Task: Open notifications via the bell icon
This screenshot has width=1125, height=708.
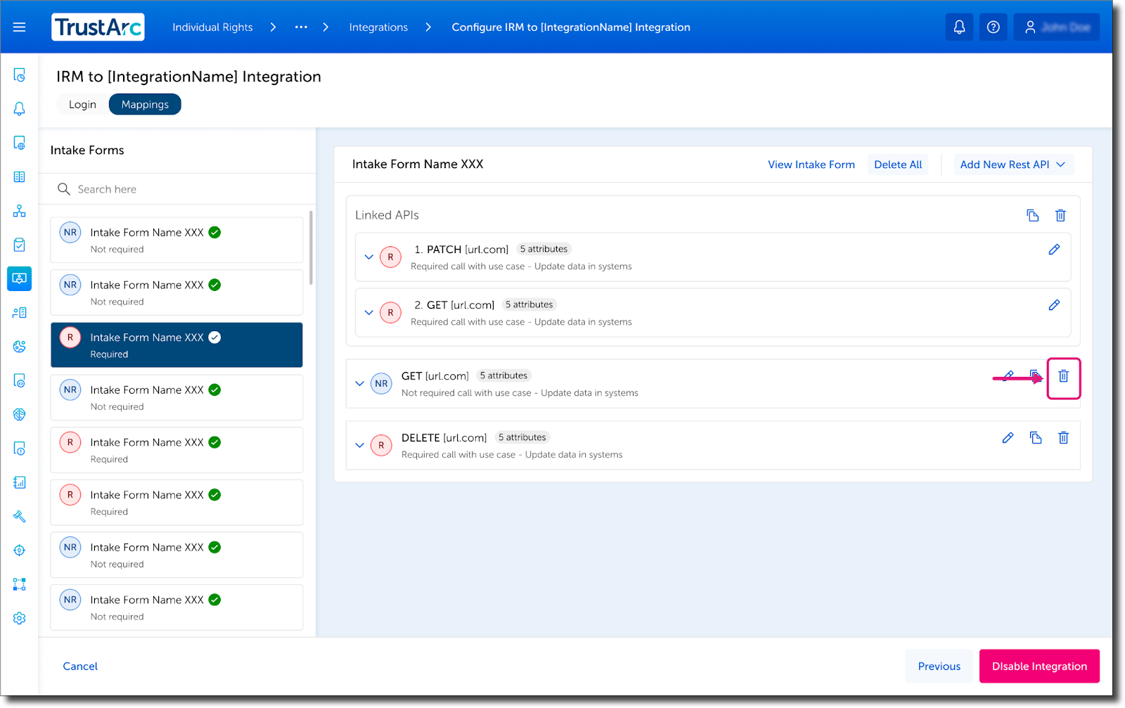Action: [x=958, y=27]
